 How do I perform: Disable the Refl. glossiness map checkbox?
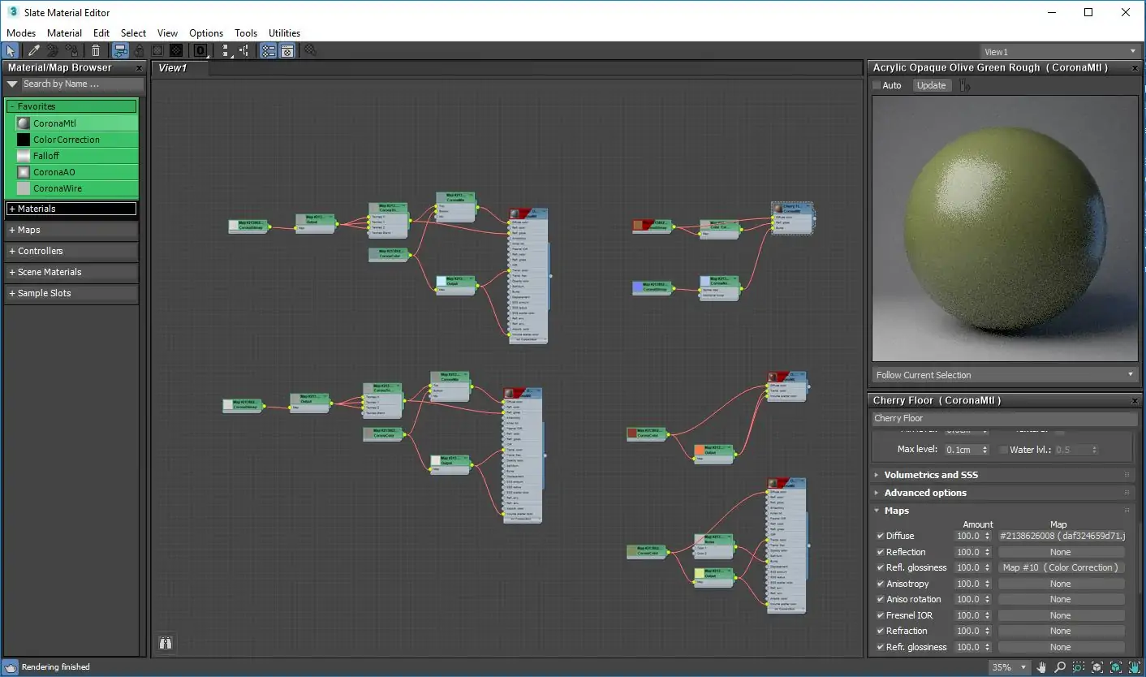click(881, 567)
